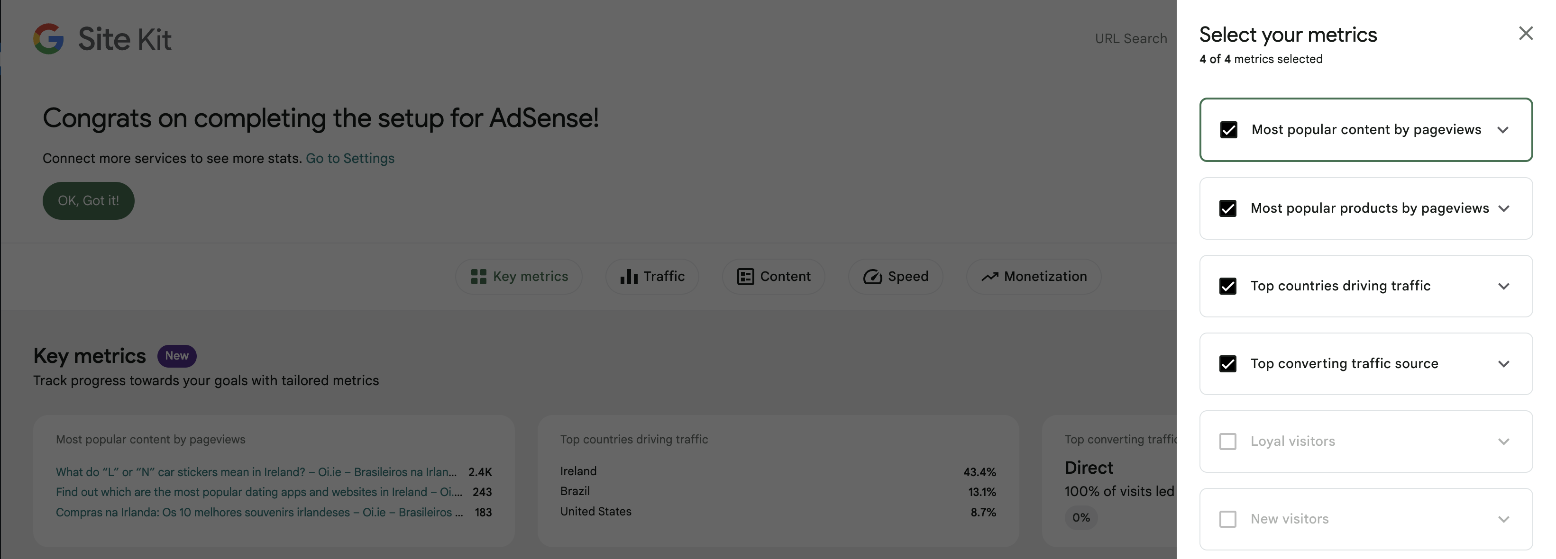Enable the New visitors metric
The height and width of the screenshot is (559, 1556).
pyautogui.click(x=1227, y=519)
